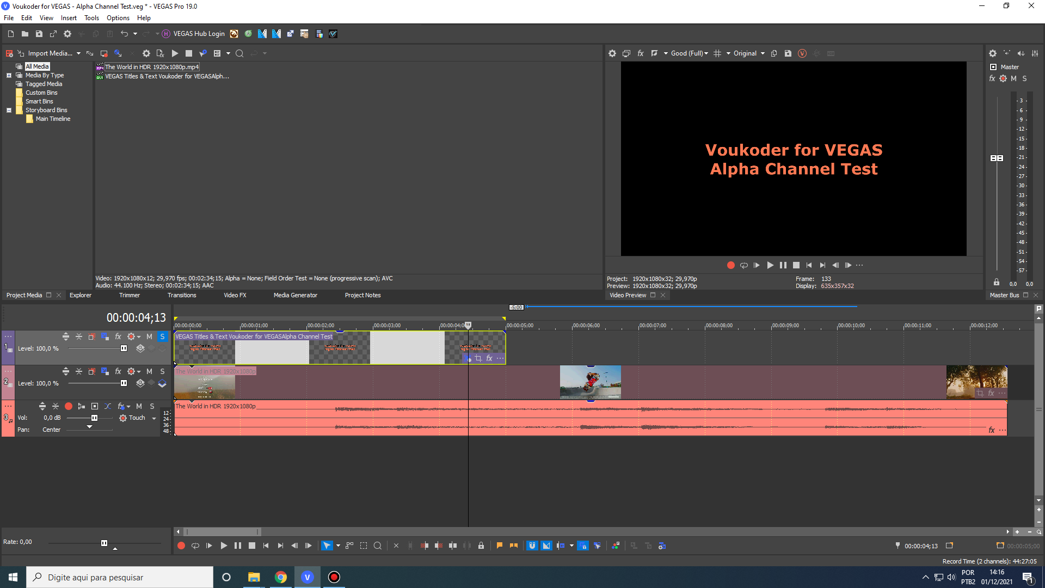Enable snapping magnet icon in timeline toolbar
Viewport: 1045px width, 588px height.
[x=532, y=546]
